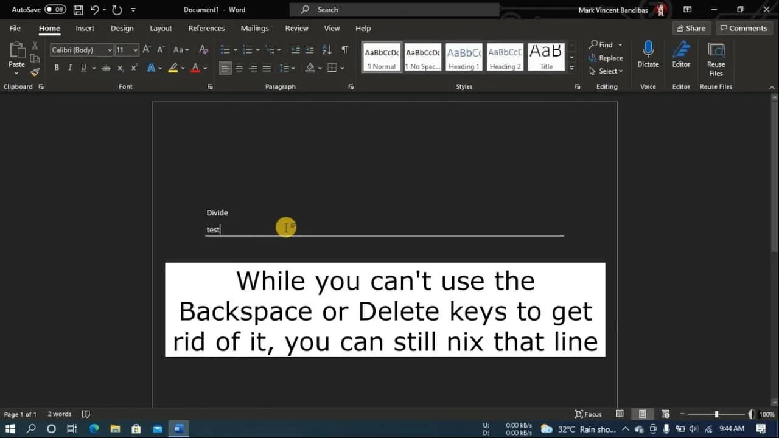Click the Sort icon in Paragraph group
Image resolution: width=779 pixels, height=438 pixels.
click(327, 50)
